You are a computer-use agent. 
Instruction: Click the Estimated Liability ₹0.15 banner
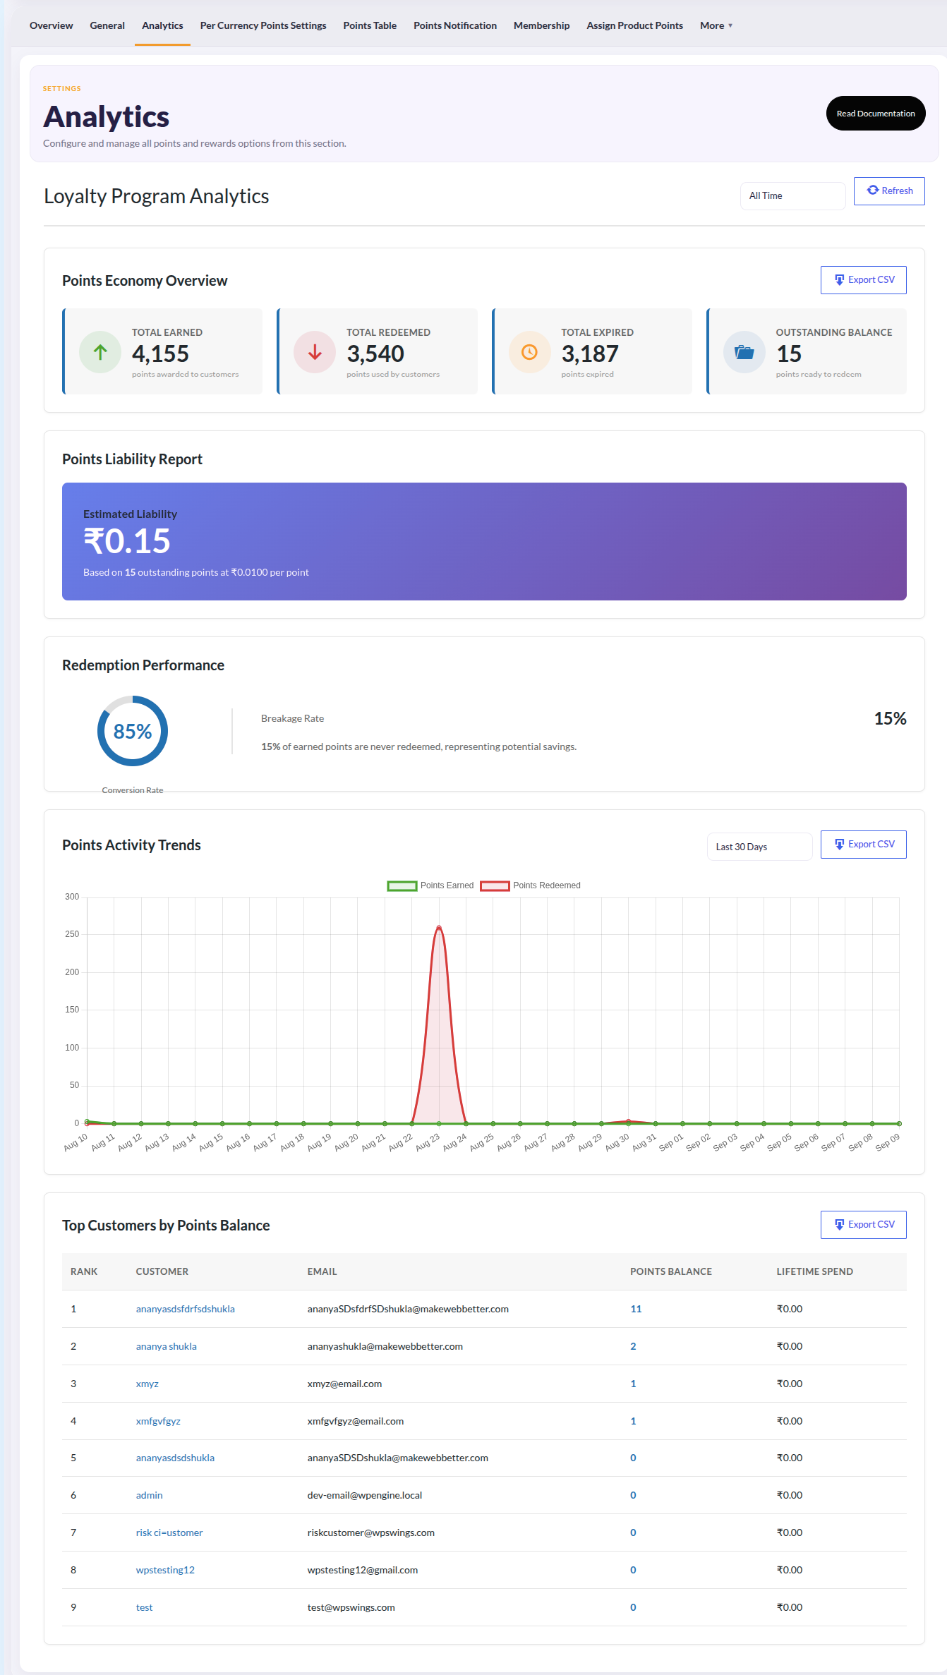484,541
